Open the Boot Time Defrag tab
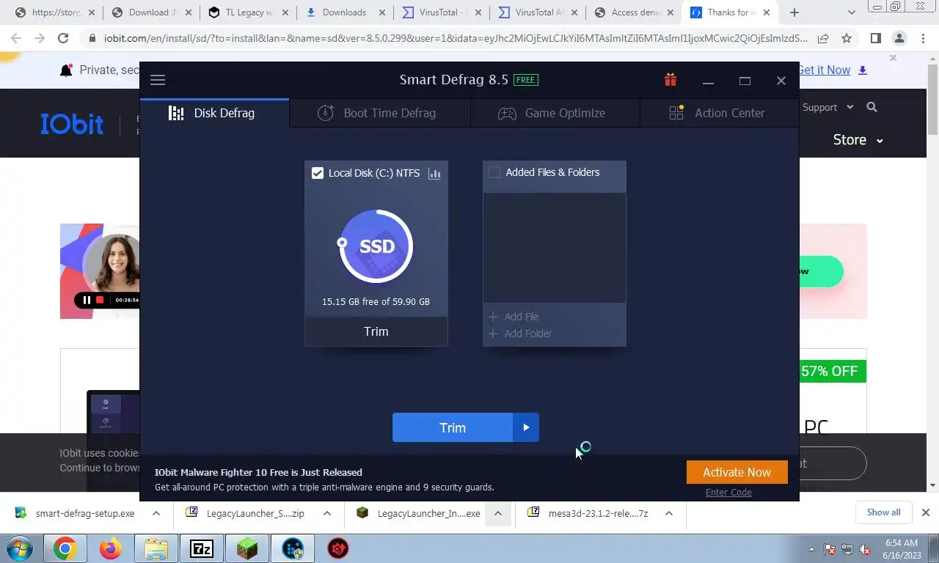 point(379,113)
